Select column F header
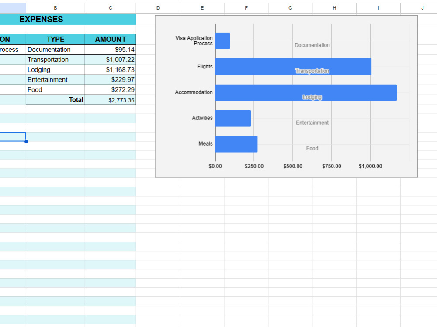 point(246,8)
